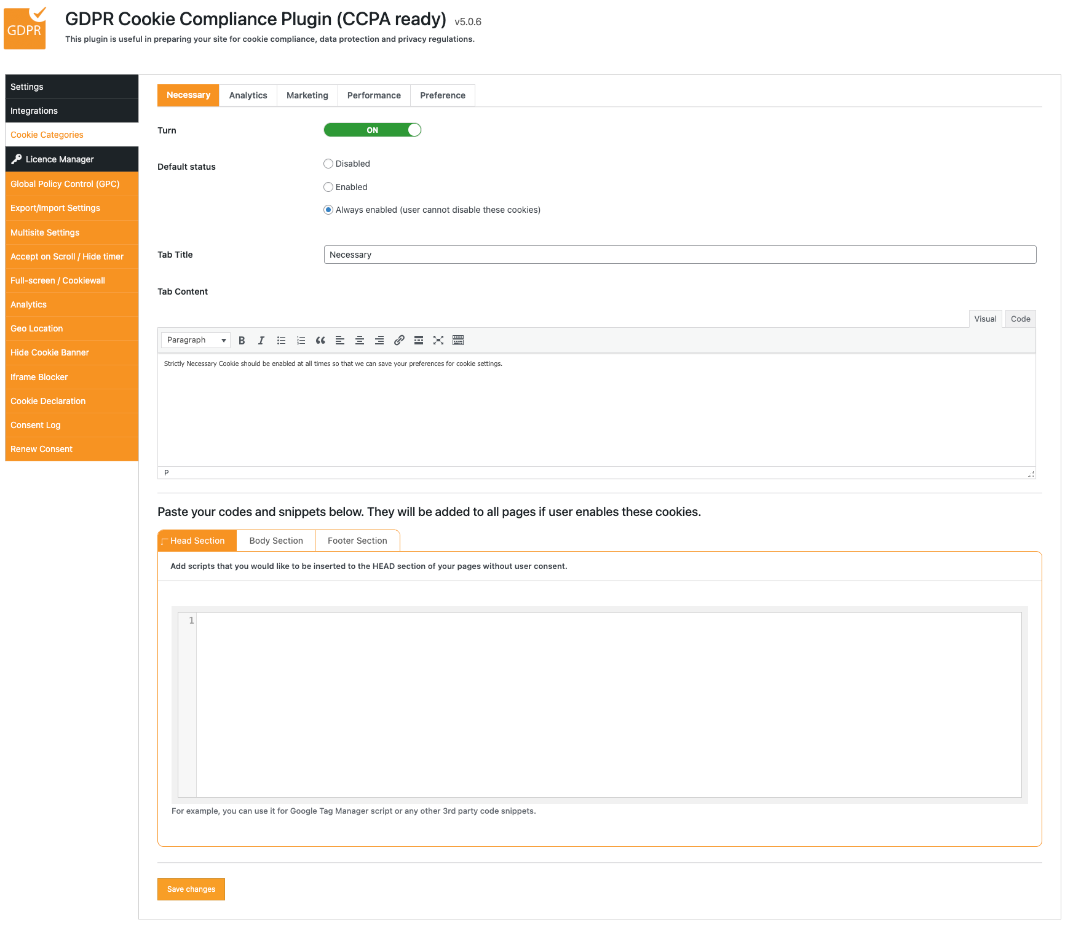The width and height of the screenshot is (1065, 925).
Task: Select the Disabled default status
Action: (x=328, y=164)
